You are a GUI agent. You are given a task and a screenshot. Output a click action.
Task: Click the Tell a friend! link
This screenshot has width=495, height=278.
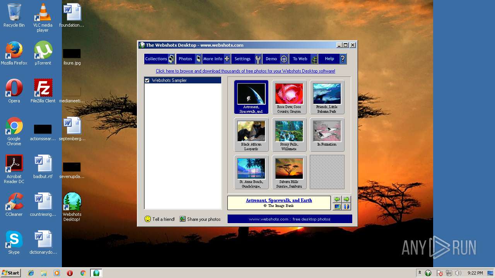point(159,219)
